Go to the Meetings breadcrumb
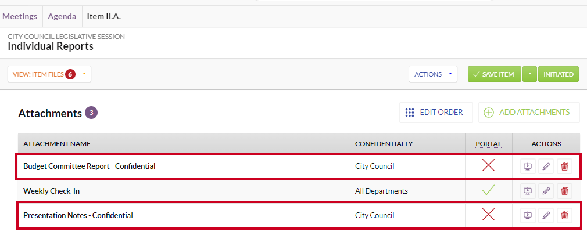The height and width of the screenshot is (239, 587). [20, 16]
